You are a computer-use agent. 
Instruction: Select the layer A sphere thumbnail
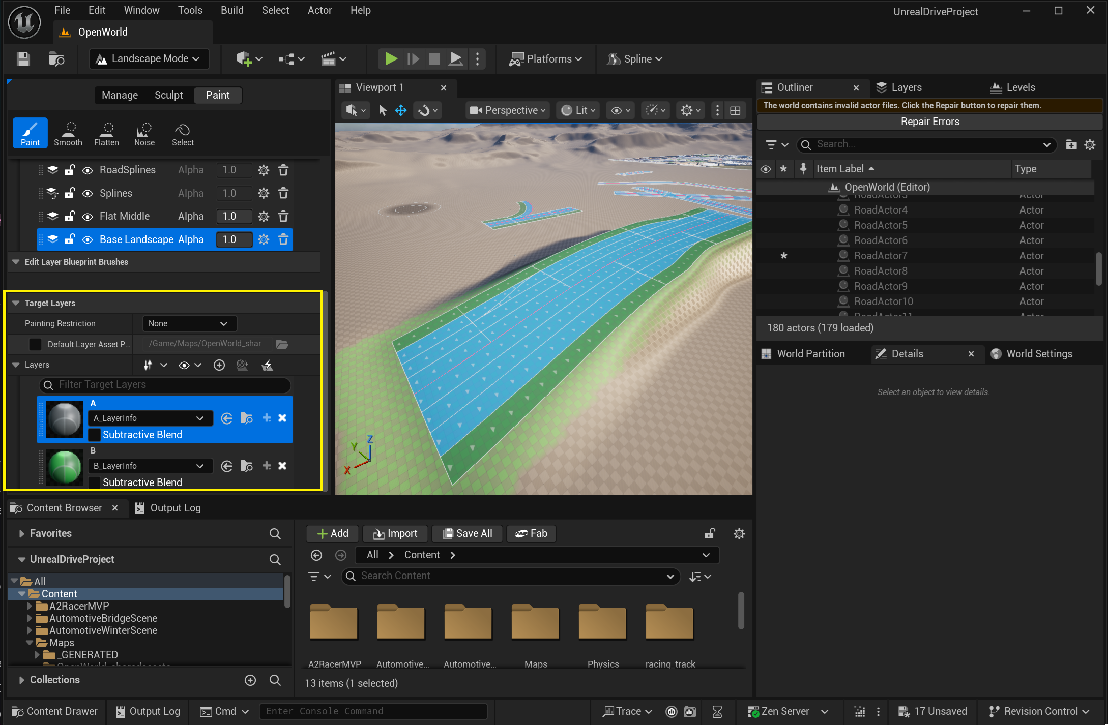65,419
